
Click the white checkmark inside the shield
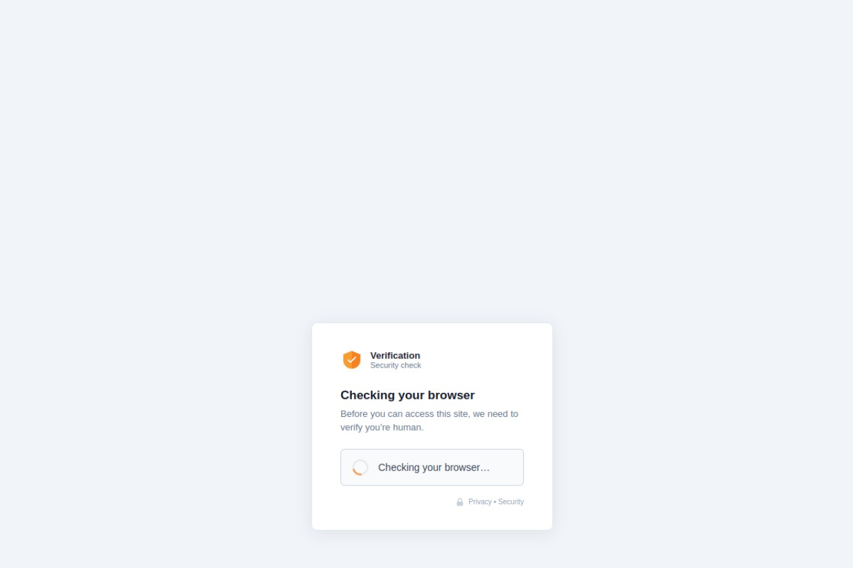coord(352,360)
